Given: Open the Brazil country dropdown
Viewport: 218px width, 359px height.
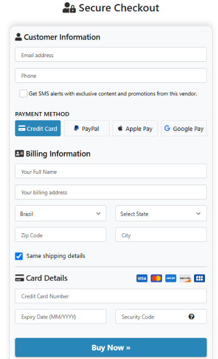Looking at the screenshot, I should (x=60, y=213).
